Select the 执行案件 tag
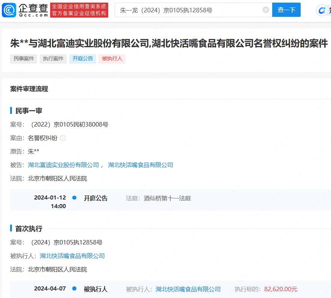This screenshot has height=298, width=331. tap(53, 59)
